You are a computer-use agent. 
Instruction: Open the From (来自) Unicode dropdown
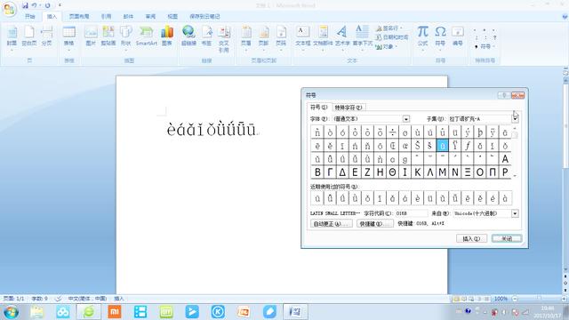click(x=515, y=213)
